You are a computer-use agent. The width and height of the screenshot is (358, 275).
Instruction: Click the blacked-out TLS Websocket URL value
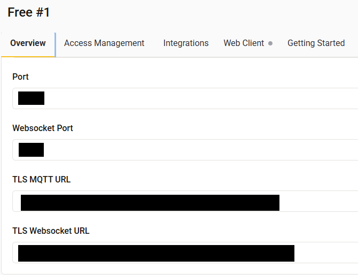[156, 253]
